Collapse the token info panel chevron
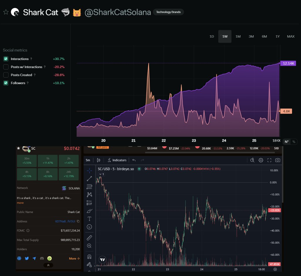This screenshot has height=276, width=301. [x=48, y=265]
